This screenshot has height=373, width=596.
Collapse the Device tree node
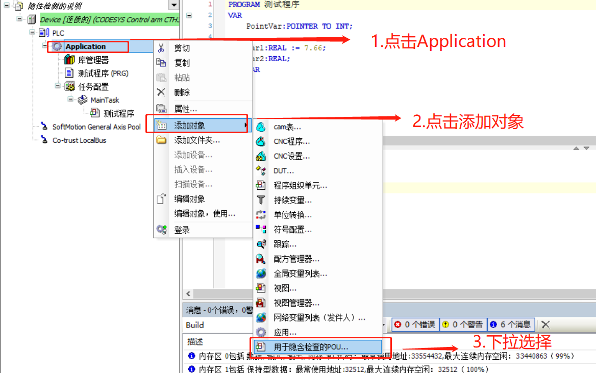pyautogui.click(x=19, y=19)
